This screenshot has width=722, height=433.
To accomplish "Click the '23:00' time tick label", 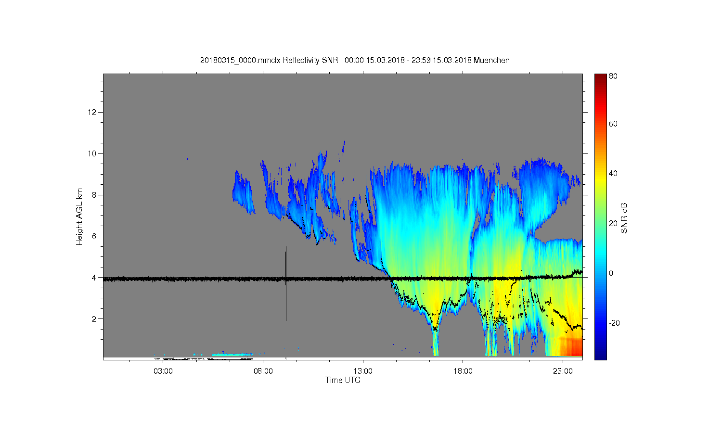I will pos(563,371).
